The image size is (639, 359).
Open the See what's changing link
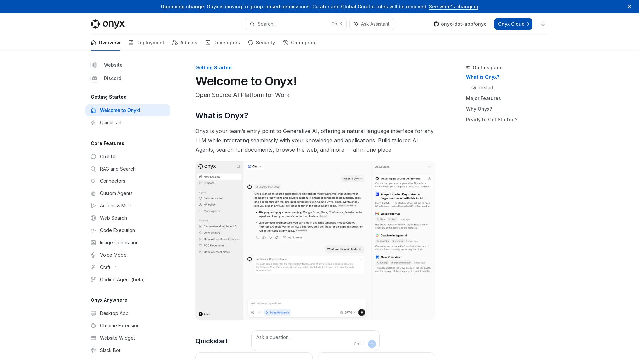pyautogui.click(x=453, y=7)
